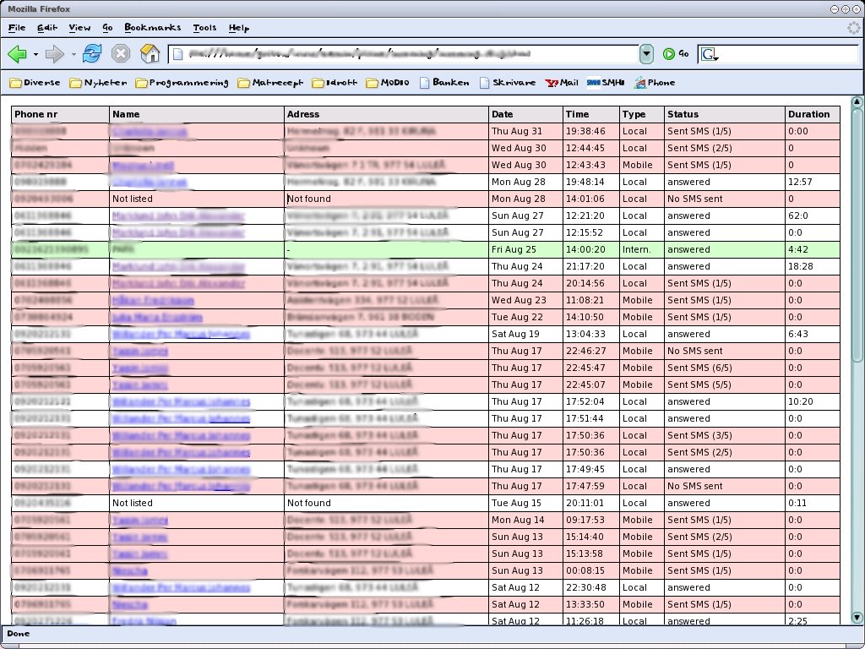The image size is (865, 649).
Task: Open the Phone bookmark
Action: point(655,83)
